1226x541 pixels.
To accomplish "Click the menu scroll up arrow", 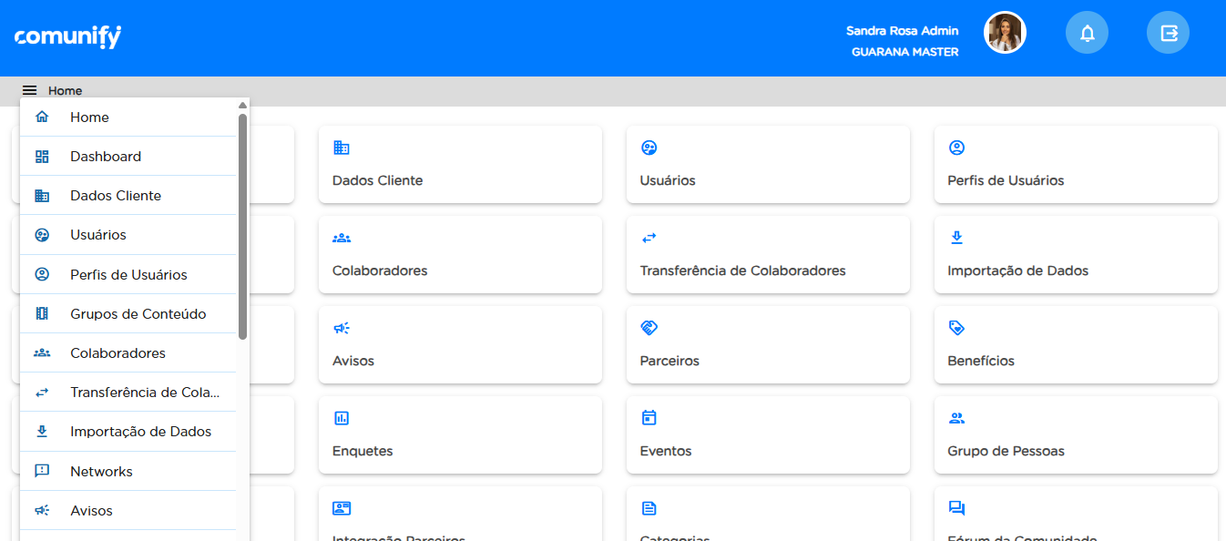I will pos(242,106).
